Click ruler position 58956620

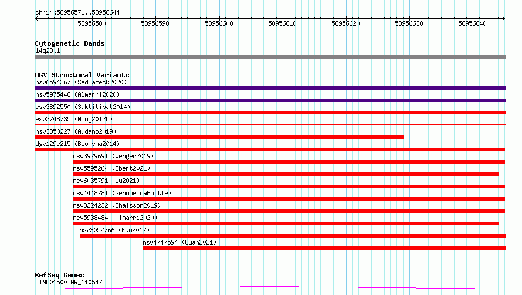pos(345,23)
